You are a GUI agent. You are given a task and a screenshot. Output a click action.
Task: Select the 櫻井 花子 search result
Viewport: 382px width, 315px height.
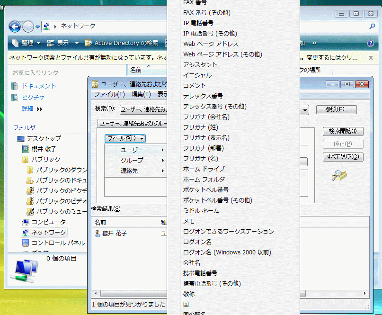[114, 234]
